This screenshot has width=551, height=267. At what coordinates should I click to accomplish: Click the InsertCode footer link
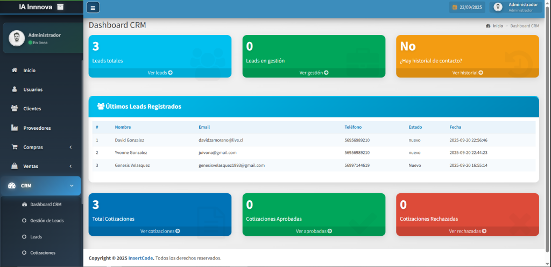pyautogui.click(x=140, y=258)
